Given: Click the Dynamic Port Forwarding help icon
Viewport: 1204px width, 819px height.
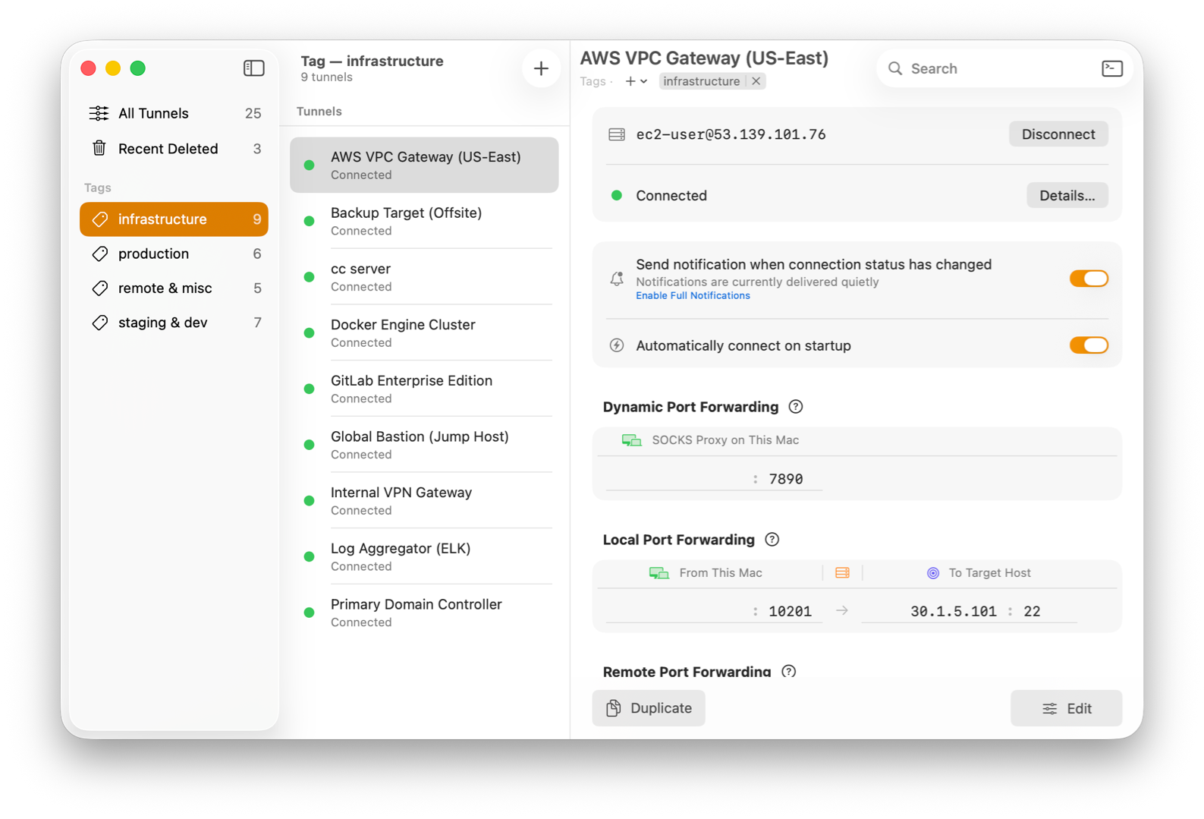Looking at the screenshot, I should tap(795, 407).
